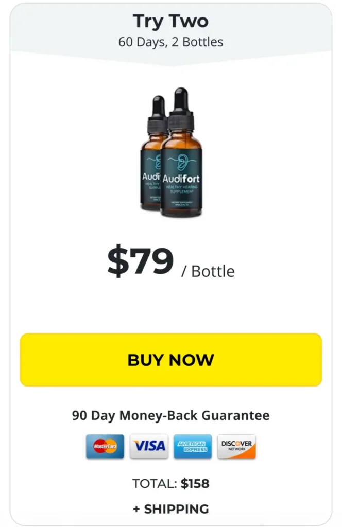
Task: Click the $79 price
Action: click(x=141, y=261)
